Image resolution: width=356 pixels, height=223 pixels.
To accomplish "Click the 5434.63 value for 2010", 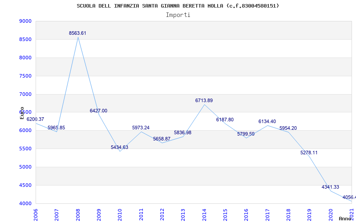I will [x=119, y=148].
